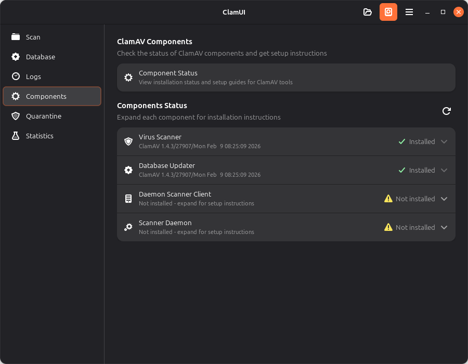
Task: Click the Scanner Daemon gears icon
Action: [128, 227]
